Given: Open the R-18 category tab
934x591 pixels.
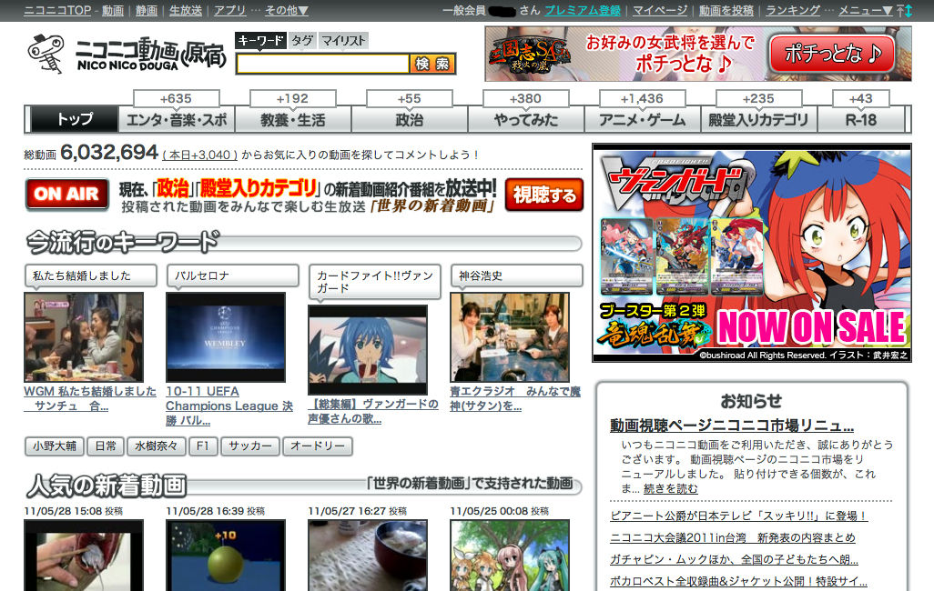Looking at the screenshot, I should pos(861,119).
